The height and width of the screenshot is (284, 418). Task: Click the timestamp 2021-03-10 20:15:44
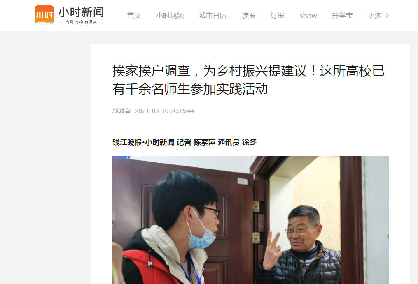tap(165, 111)
